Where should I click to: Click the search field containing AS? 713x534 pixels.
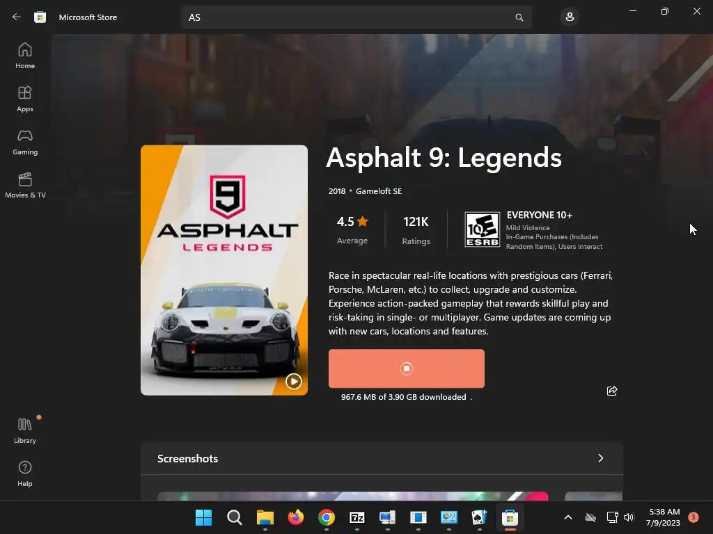[x=356, y=17]
